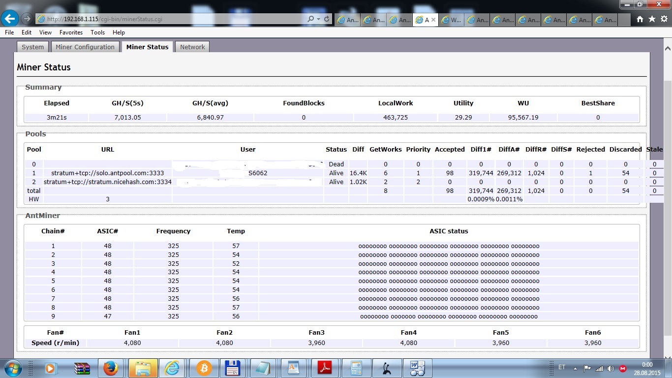Screen dimensions: 672x378
Task: Click the Utility value 29.29
Action: (463, 118)
